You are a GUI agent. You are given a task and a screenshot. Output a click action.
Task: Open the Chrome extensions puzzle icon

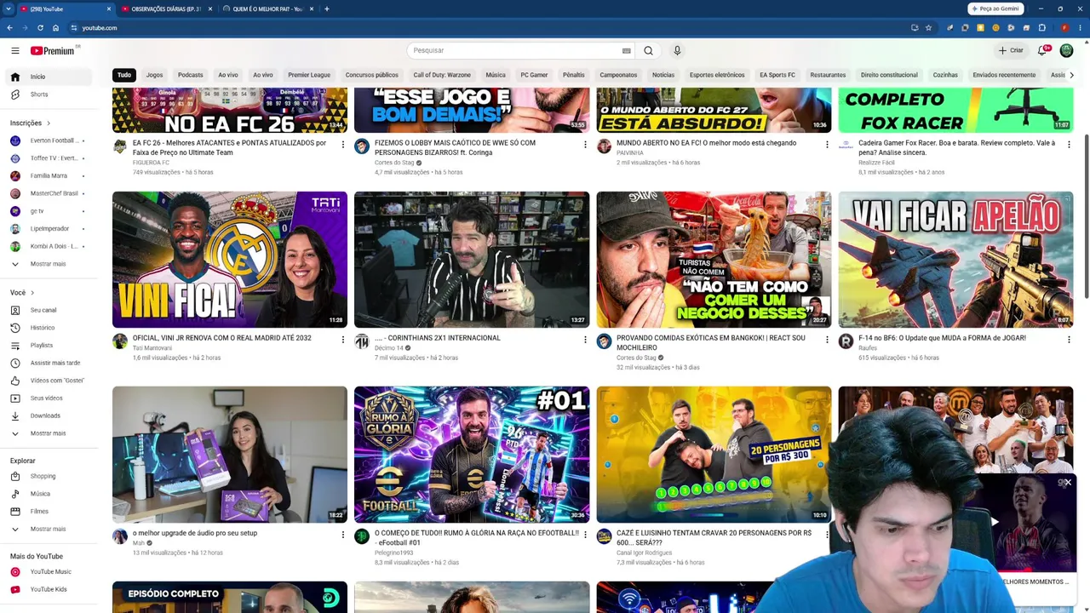(x=1041, y=27)
